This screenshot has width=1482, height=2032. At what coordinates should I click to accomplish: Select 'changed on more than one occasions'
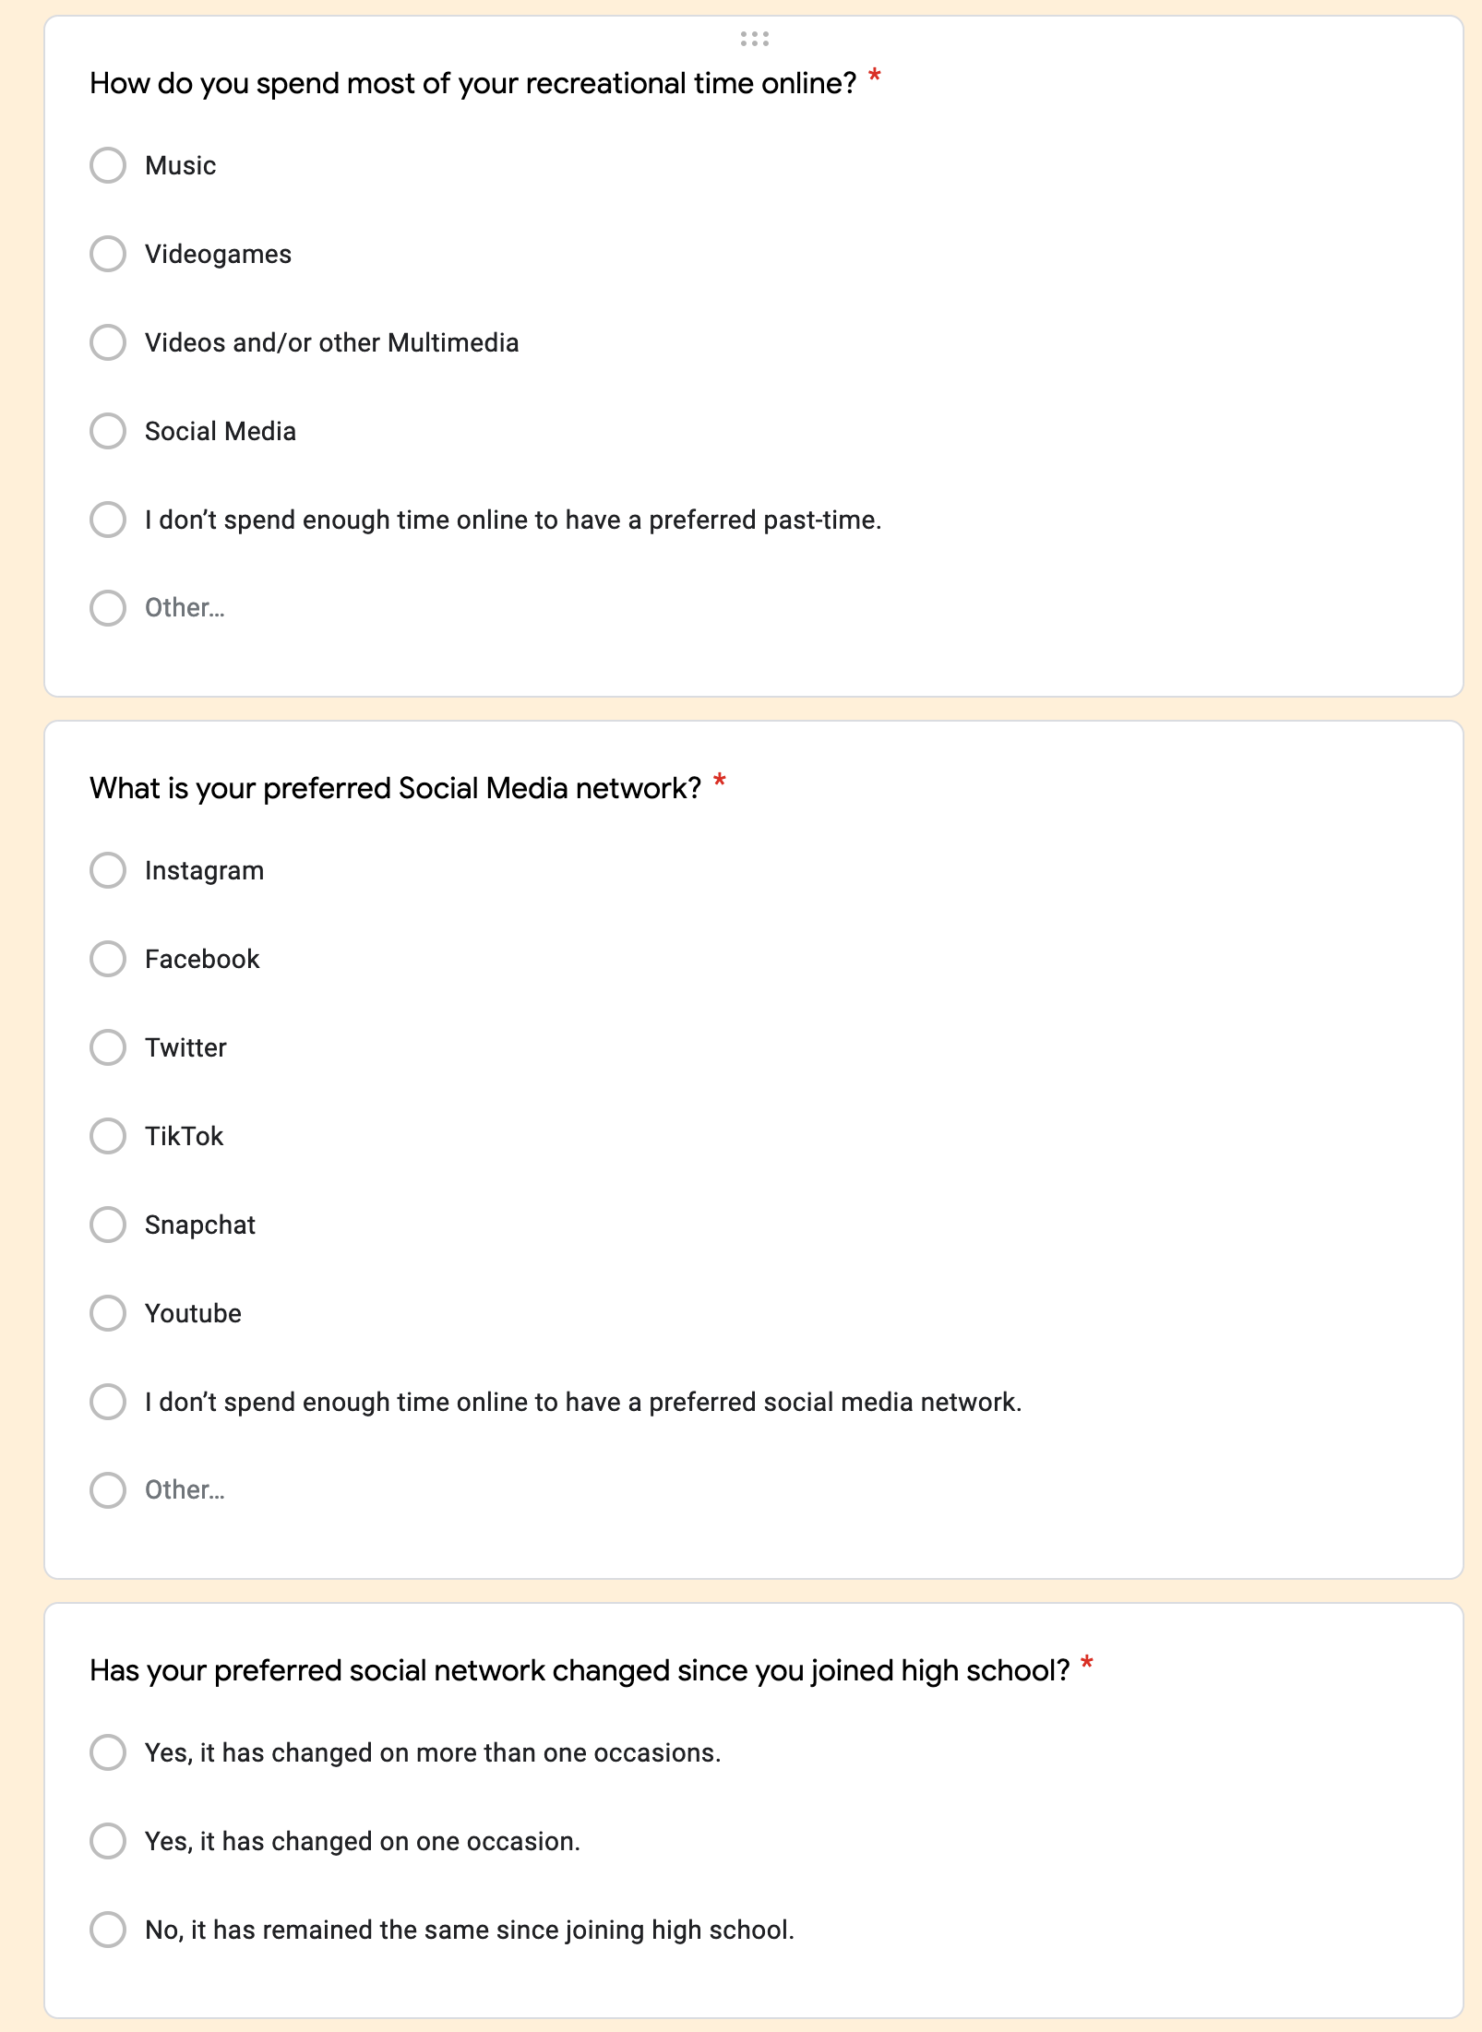click(108, 1752)
